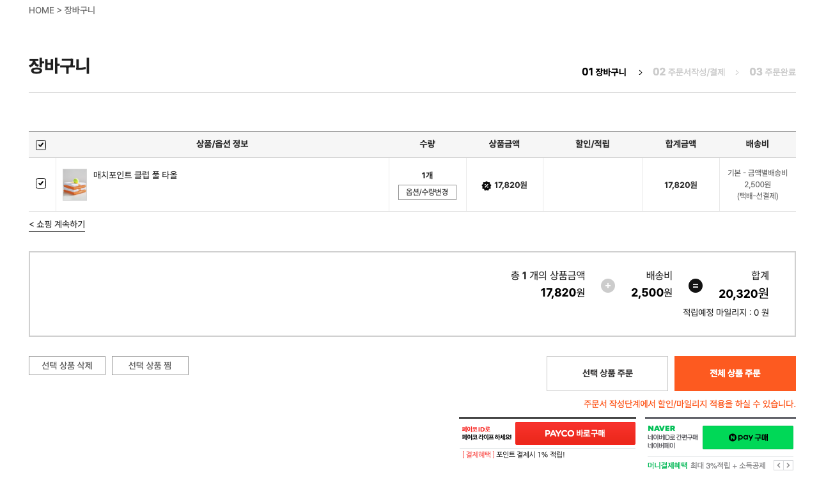This screenshot has height=503, width=826.
Task: Click the 전체 상품 주문 orange button
Action: coord(735,373)
